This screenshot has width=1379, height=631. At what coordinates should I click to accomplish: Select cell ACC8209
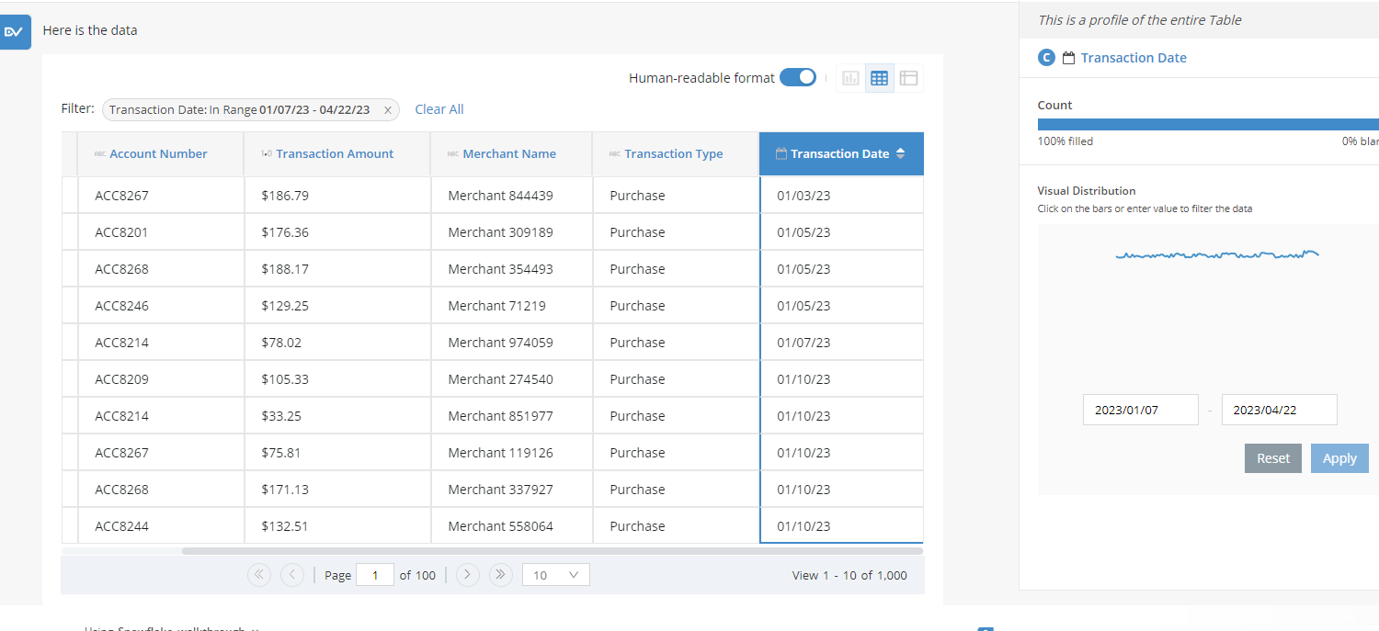tap(162, 379)
